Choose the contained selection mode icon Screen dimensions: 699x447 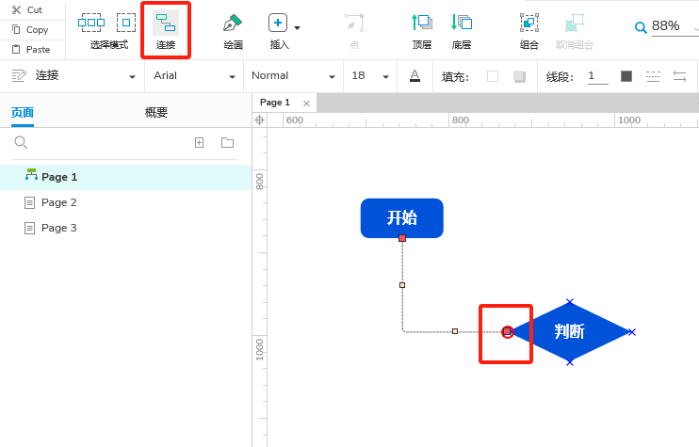click(126, 23)
